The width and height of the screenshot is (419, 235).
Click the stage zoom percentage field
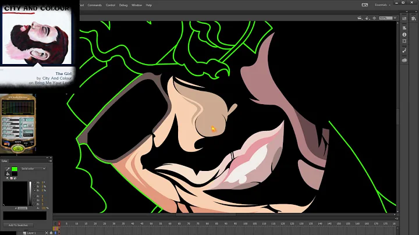(x=386, y=18)
